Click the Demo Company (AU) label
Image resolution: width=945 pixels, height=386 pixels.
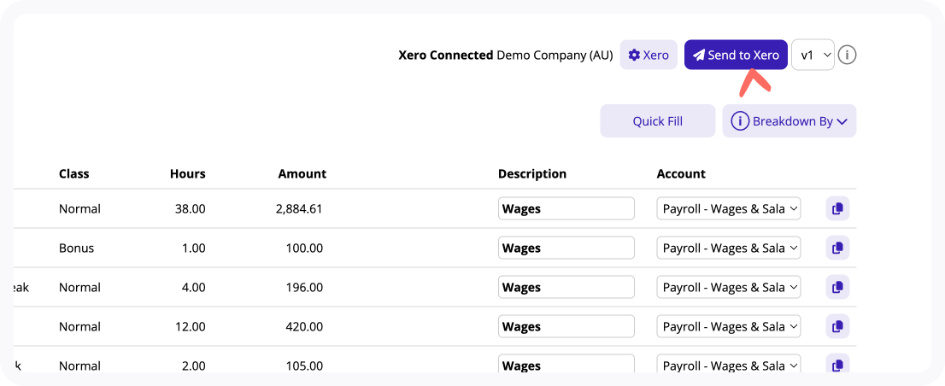click(555, 56)
